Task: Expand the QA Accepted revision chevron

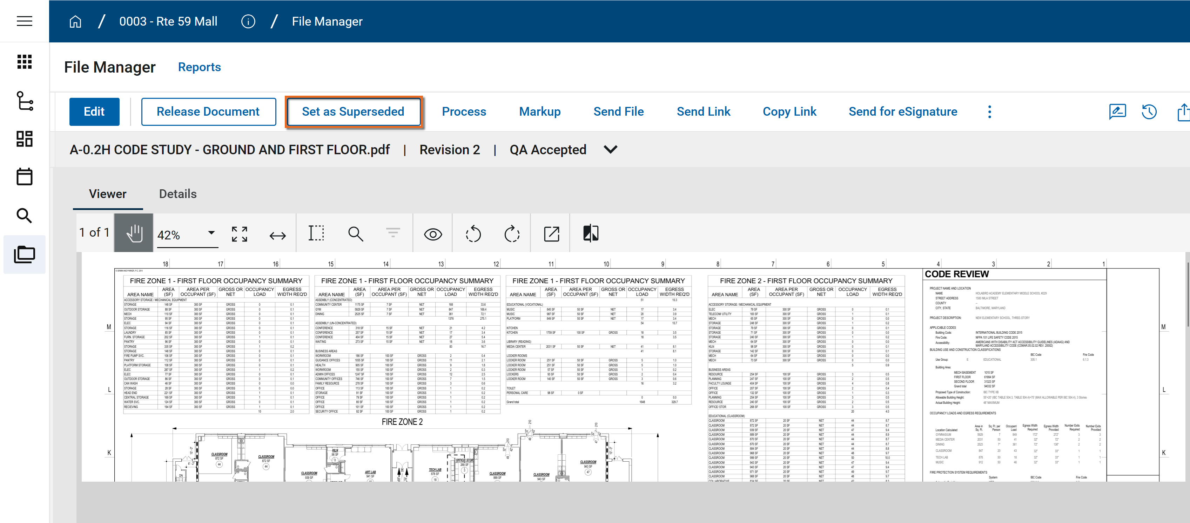Action: click(610, 150)
